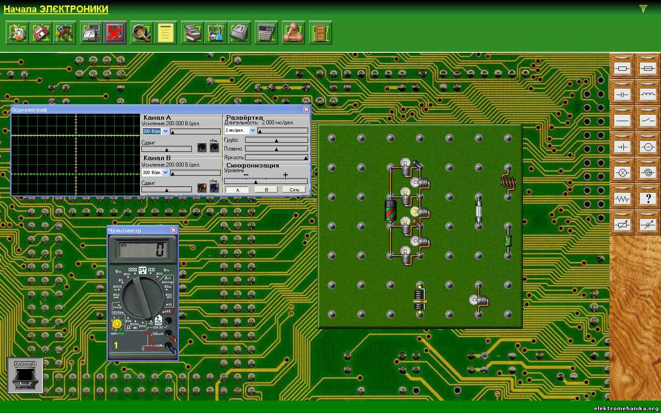Select sync source B button
661x413 pixels.
point(266,190)
